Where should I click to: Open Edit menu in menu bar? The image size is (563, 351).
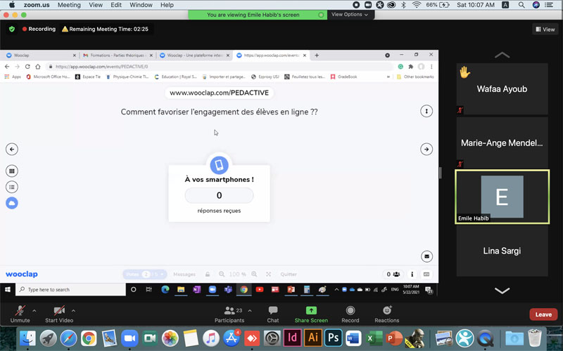click(116, 5)
